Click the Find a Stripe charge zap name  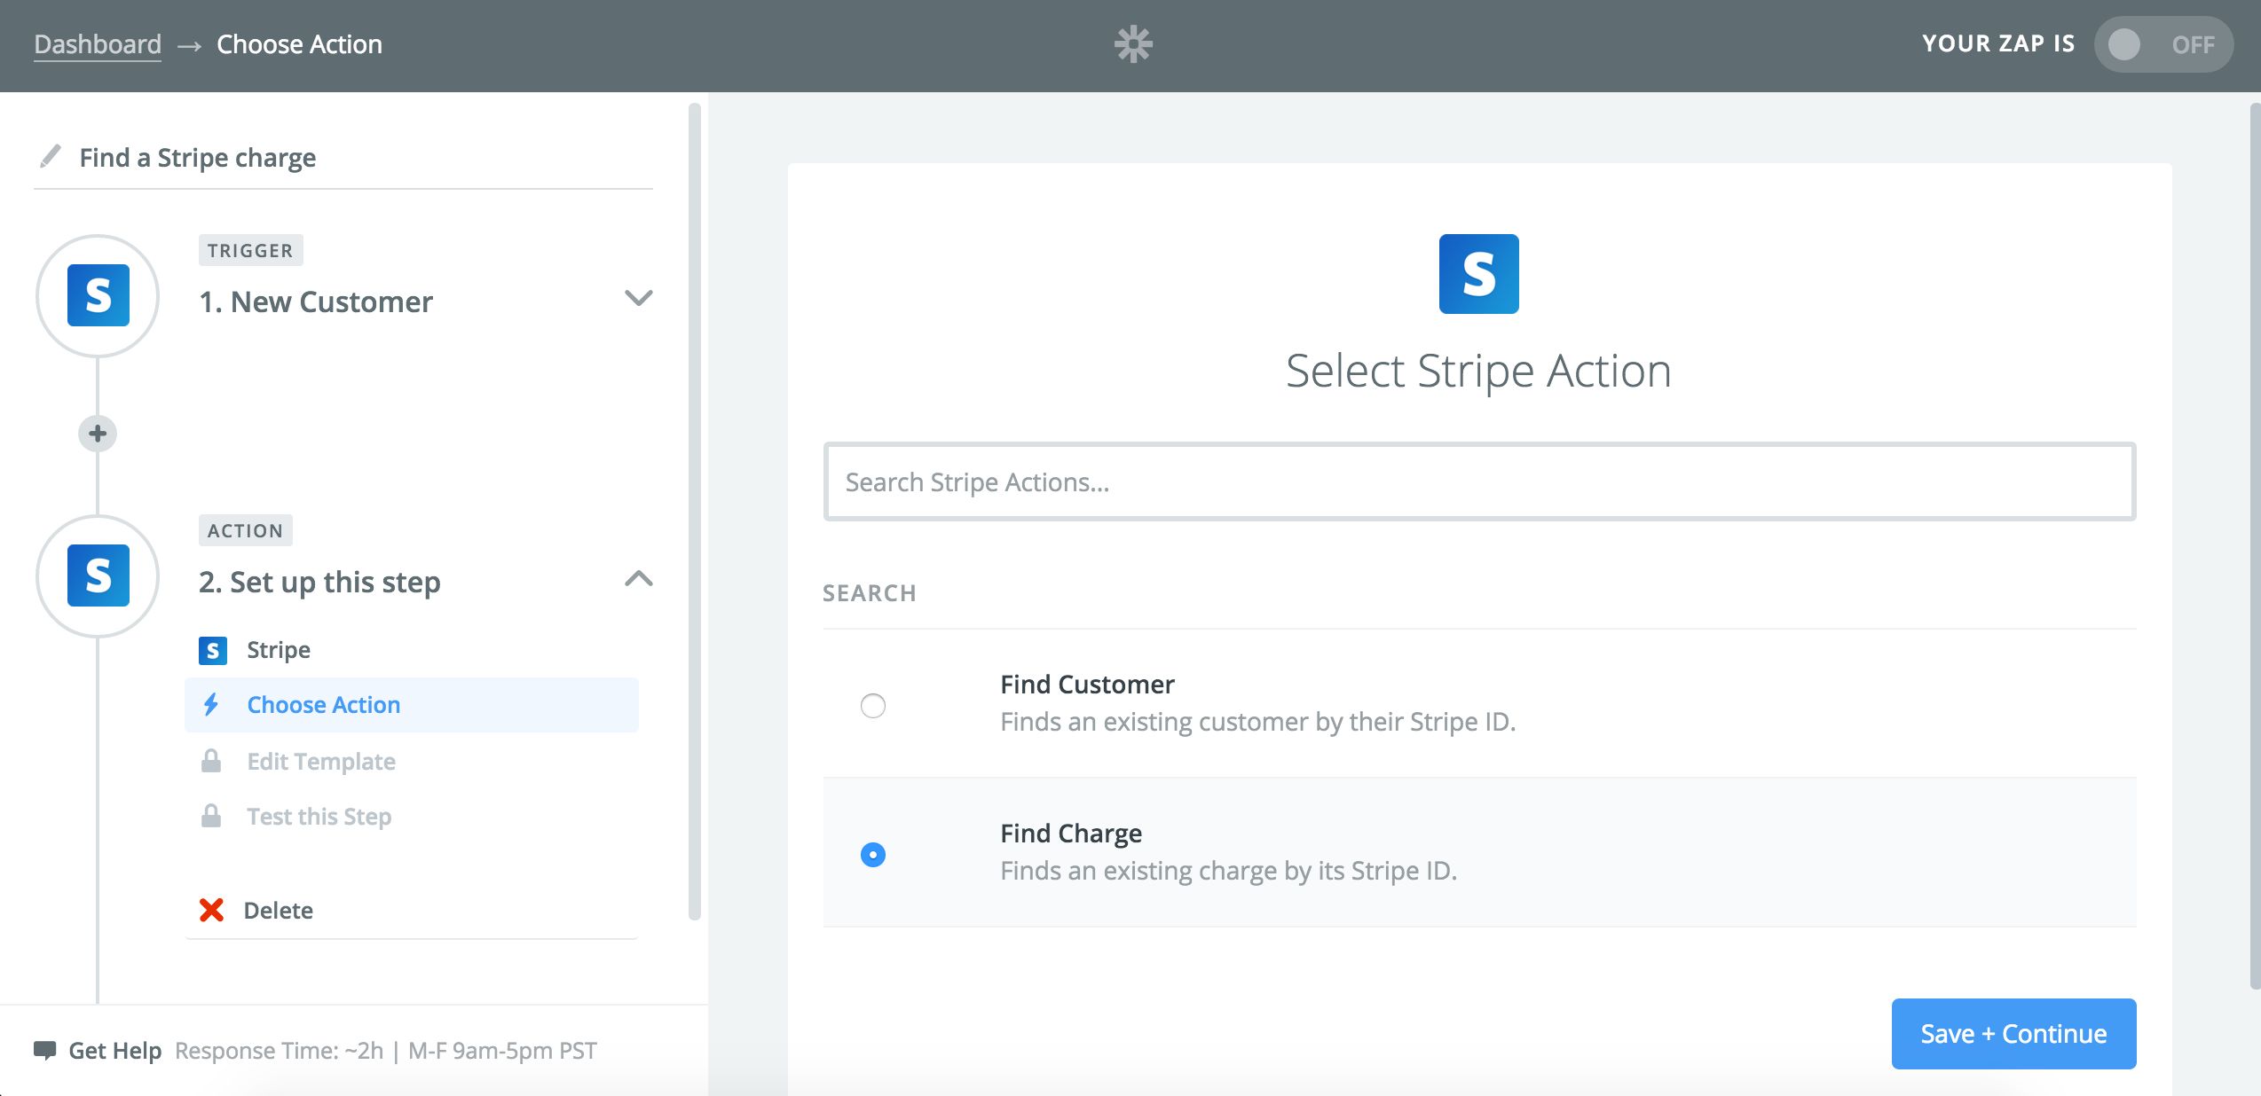198,158
